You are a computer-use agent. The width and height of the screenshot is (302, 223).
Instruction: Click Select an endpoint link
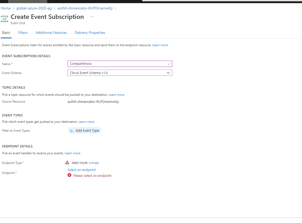(82, 170)
